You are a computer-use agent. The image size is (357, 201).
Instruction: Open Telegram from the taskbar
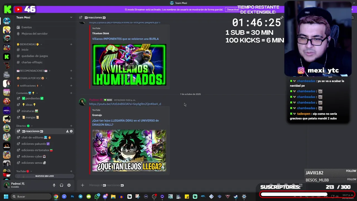(x=80, y=197)
